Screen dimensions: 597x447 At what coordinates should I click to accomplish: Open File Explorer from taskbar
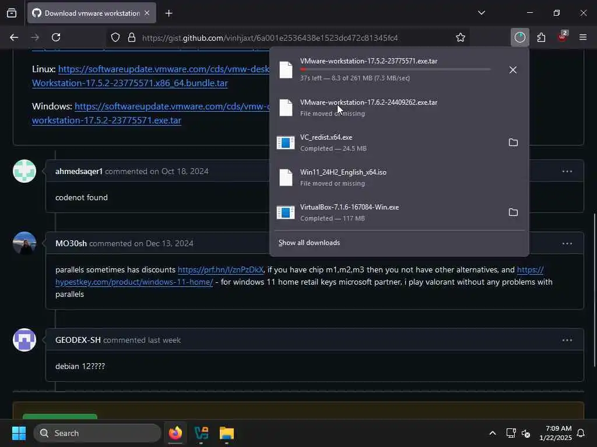tap(227, 433)
